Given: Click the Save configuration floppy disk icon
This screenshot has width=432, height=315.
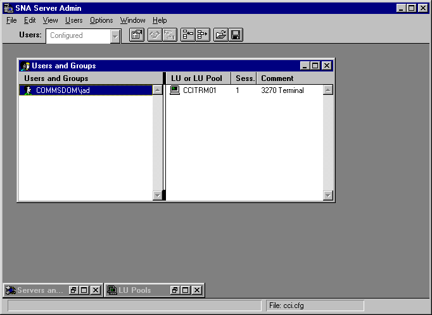Looking at the screenshot, I should (x=235, y=35).
